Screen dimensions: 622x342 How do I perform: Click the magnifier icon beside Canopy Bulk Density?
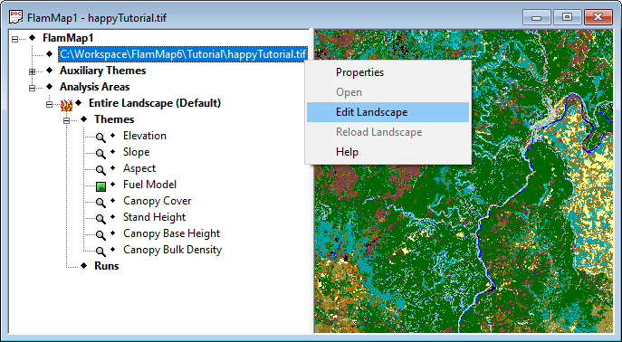click(x=100, y=251)
